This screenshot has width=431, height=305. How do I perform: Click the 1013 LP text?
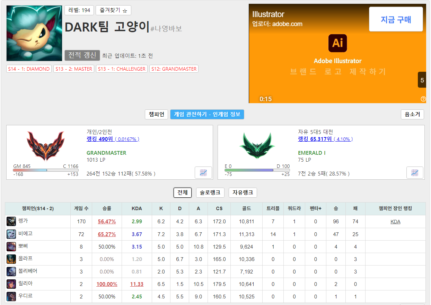coord(96,160)
